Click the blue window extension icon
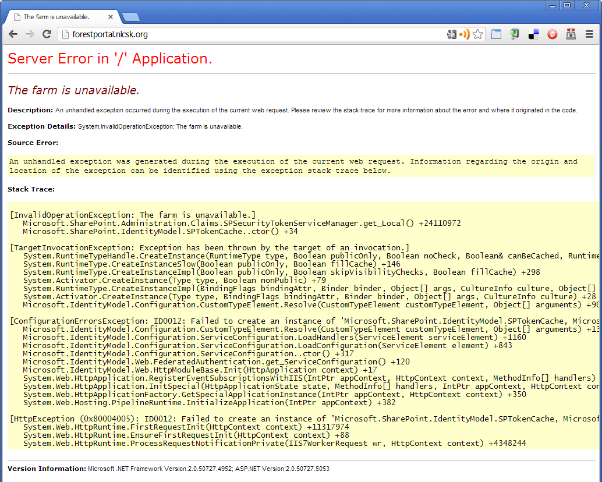Image resolution: width=602 pixels, height=482 pixels. click(x=496, y=34)
